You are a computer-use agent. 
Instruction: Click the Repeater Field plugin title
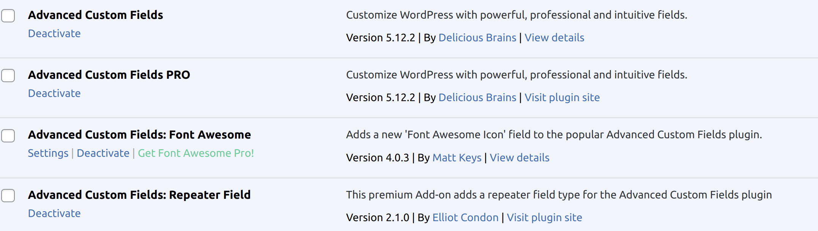(139, 195)
